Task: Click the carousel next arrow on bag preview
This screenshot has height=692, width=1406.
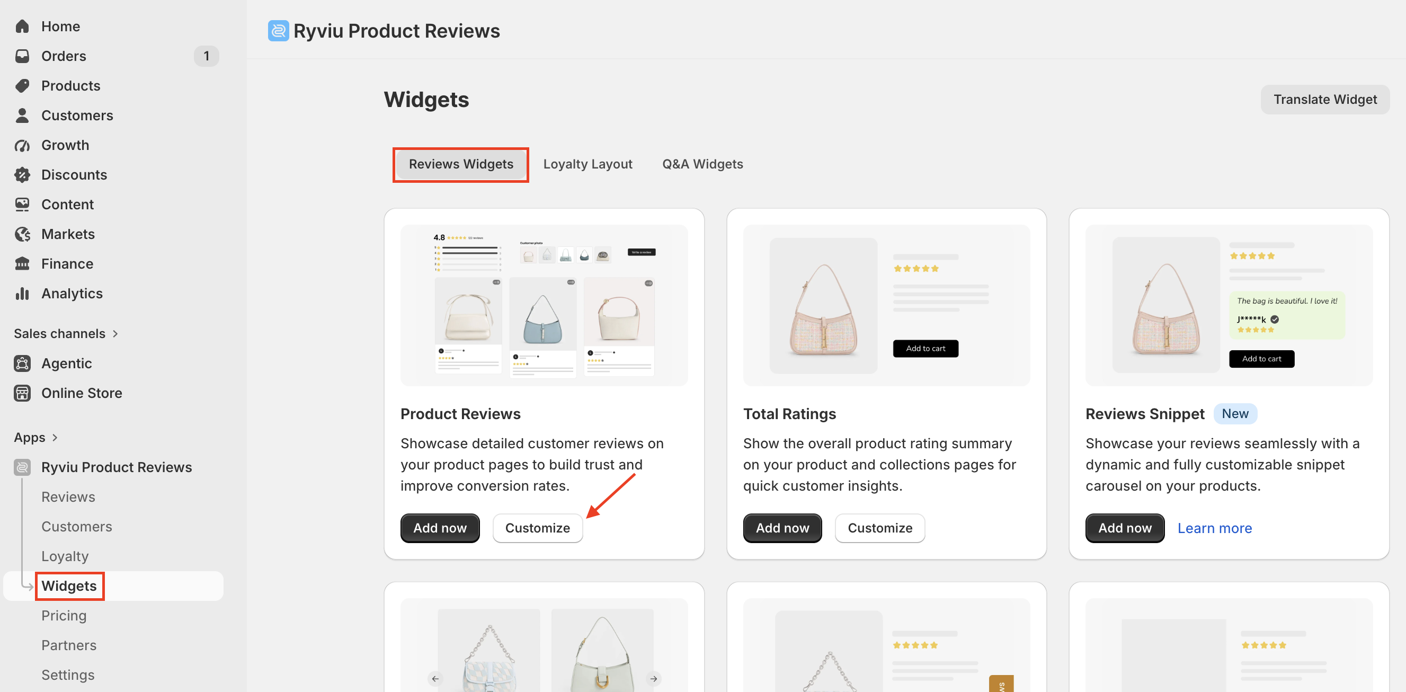Action: pos(653,678)
